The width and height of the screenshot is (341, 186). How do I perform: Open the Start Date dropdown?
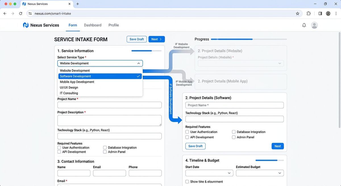(209, 173)
